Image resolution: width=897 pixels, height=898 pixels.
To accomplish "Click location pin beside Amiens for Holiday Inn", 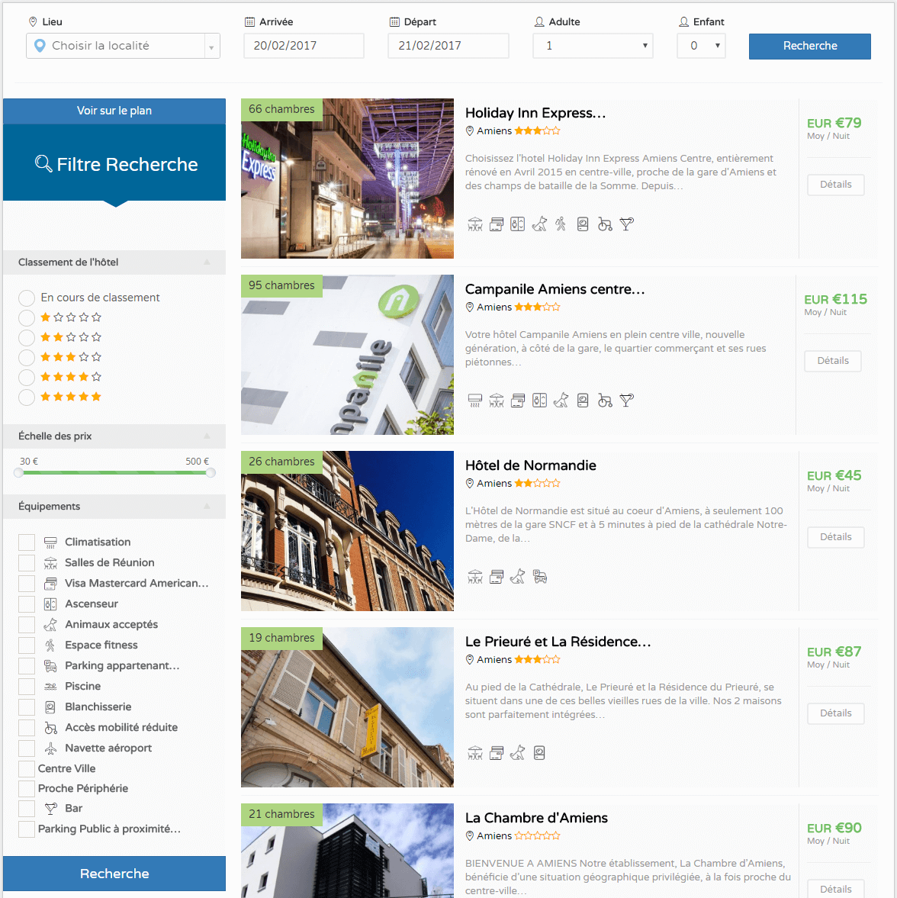I will [469, 130].
